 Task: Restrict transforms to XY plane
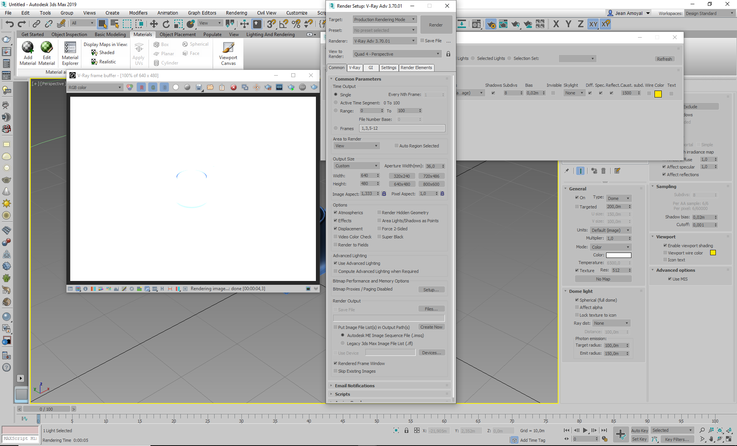[x=593, y=24]
